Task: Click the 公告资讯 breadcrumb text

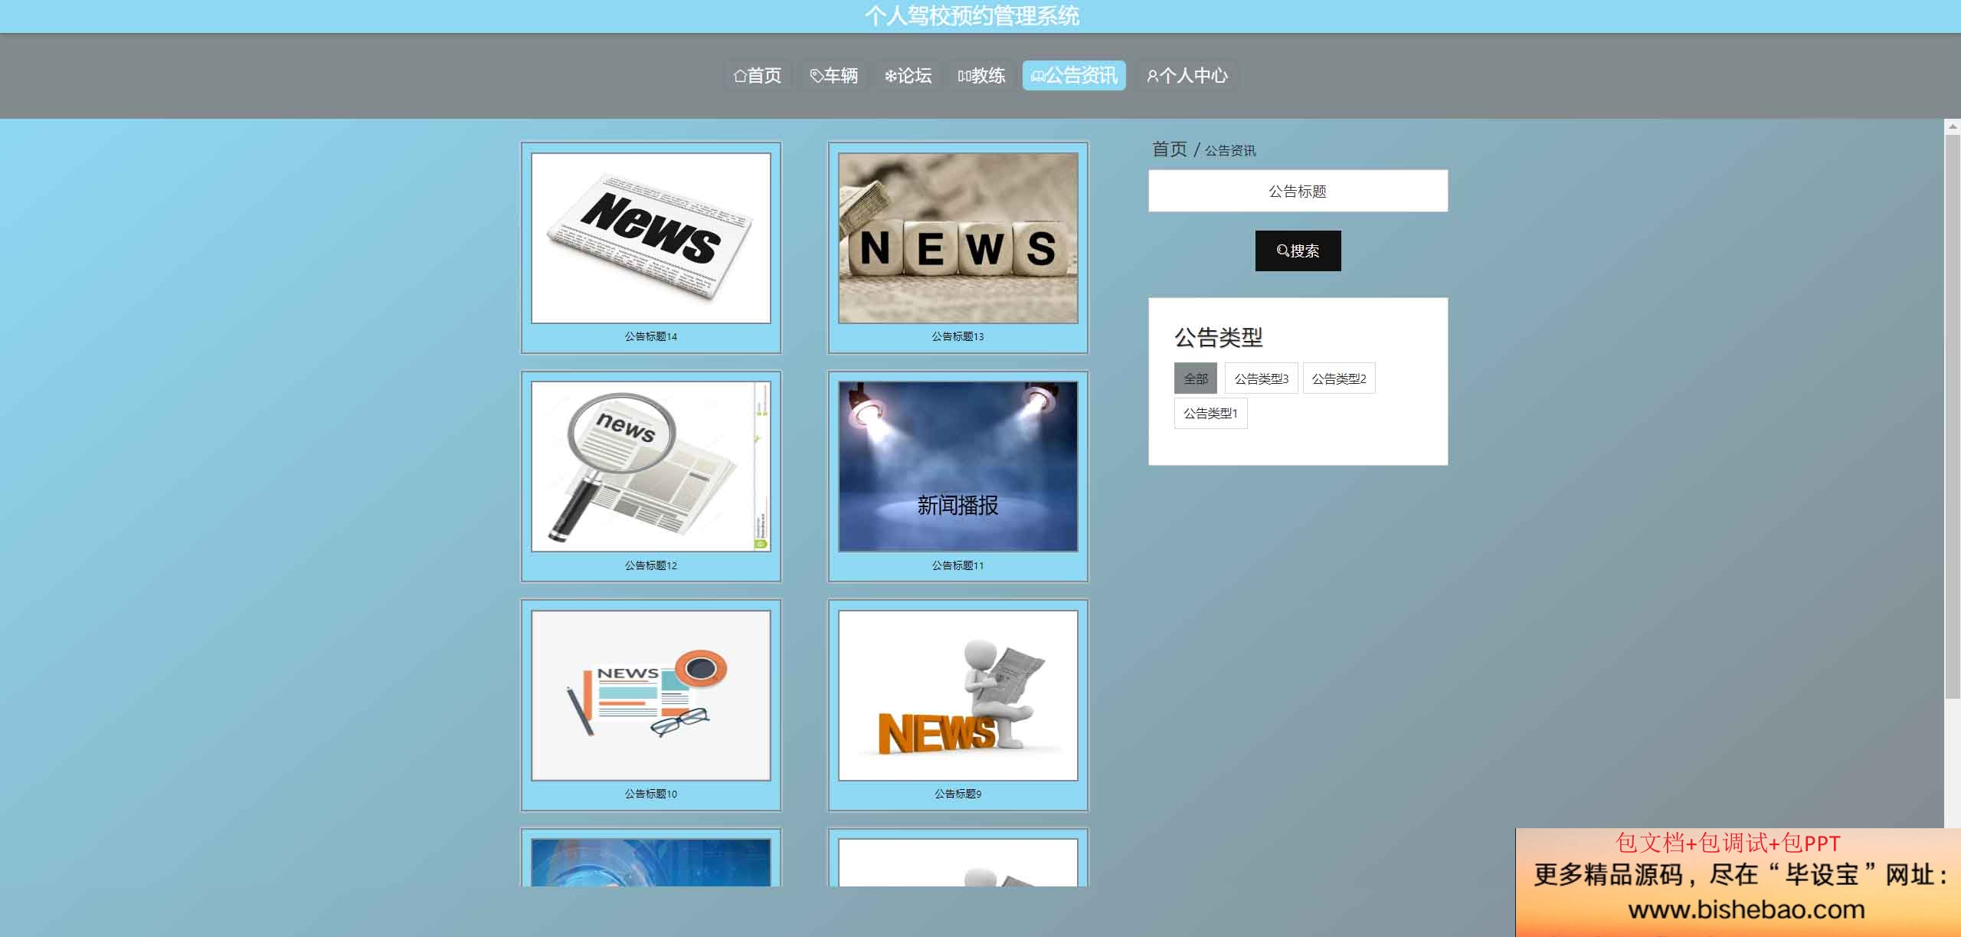Action: coord(1230,151)
